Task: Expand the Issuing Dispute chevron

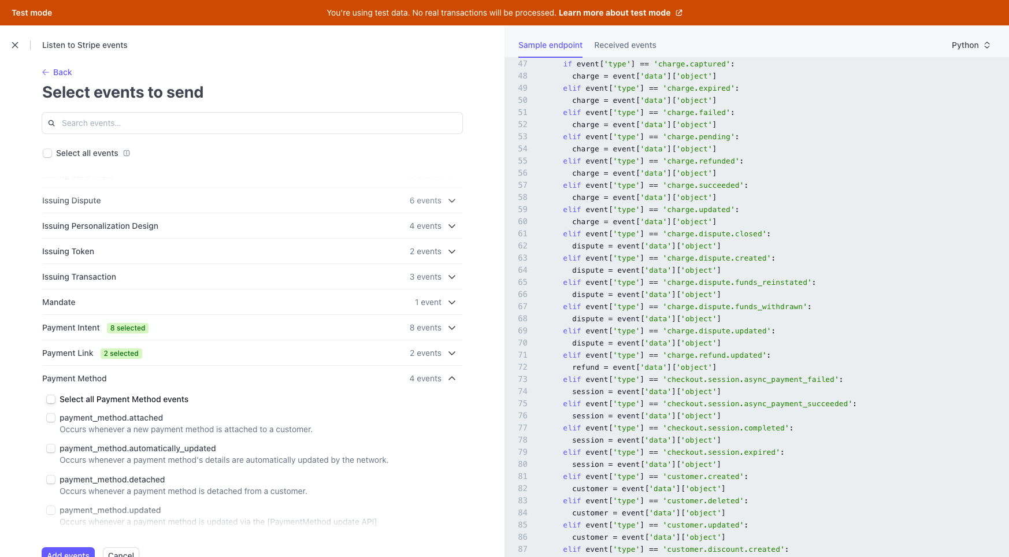Action: tap(452, 200)
